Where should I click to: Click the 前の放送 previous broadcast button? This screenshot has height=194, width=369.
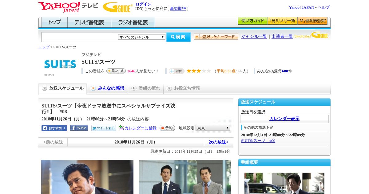(53, 142)
